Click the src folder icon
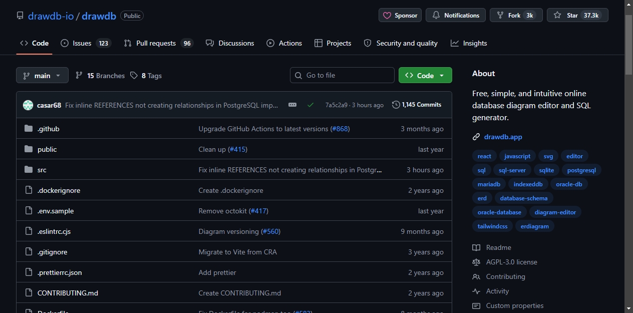The image size is (633, 313). [x=29, y=170]
